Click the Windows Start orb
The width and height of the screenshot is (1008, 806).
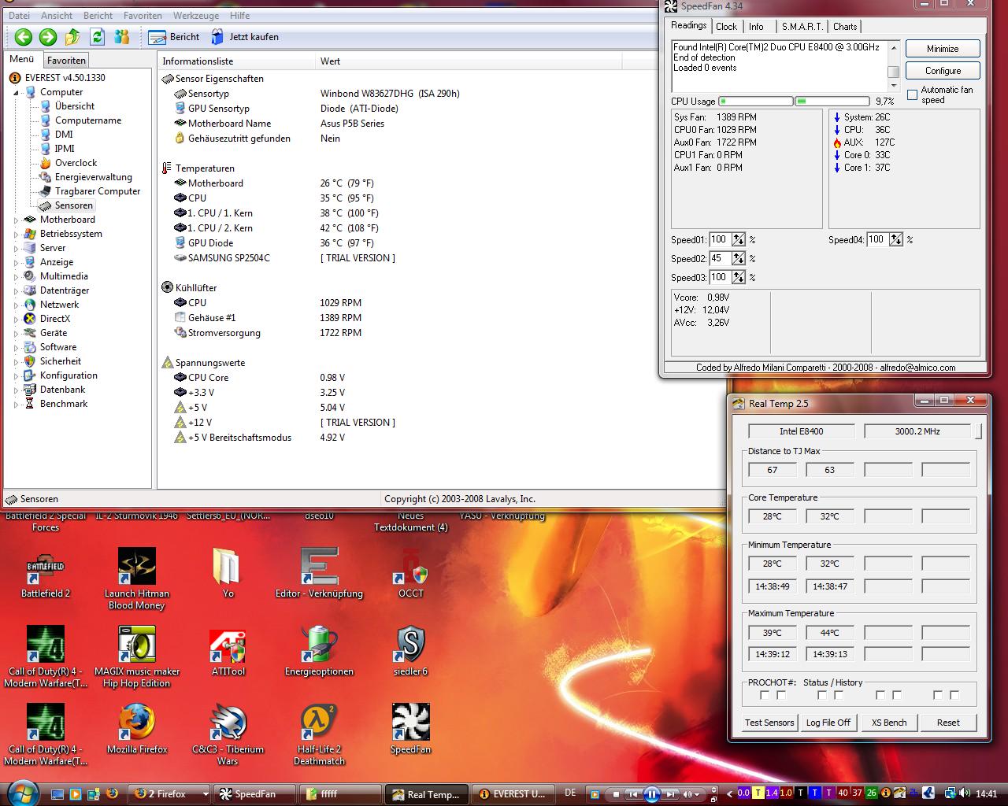(21, 792)
